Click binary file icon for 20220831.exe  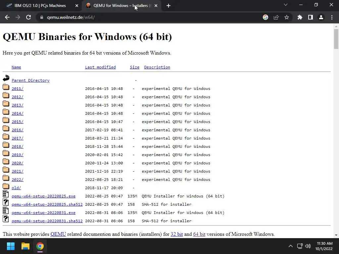click(x=6, y=210)
